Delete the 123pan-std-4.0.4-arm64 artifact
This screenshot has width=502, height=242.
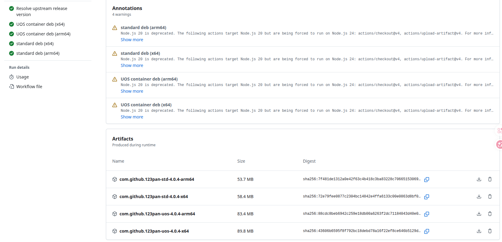[x=490, y=179]
